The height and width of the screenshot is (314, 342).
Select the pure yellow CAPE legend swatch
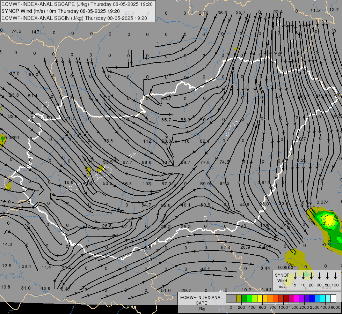pos(260,298)
